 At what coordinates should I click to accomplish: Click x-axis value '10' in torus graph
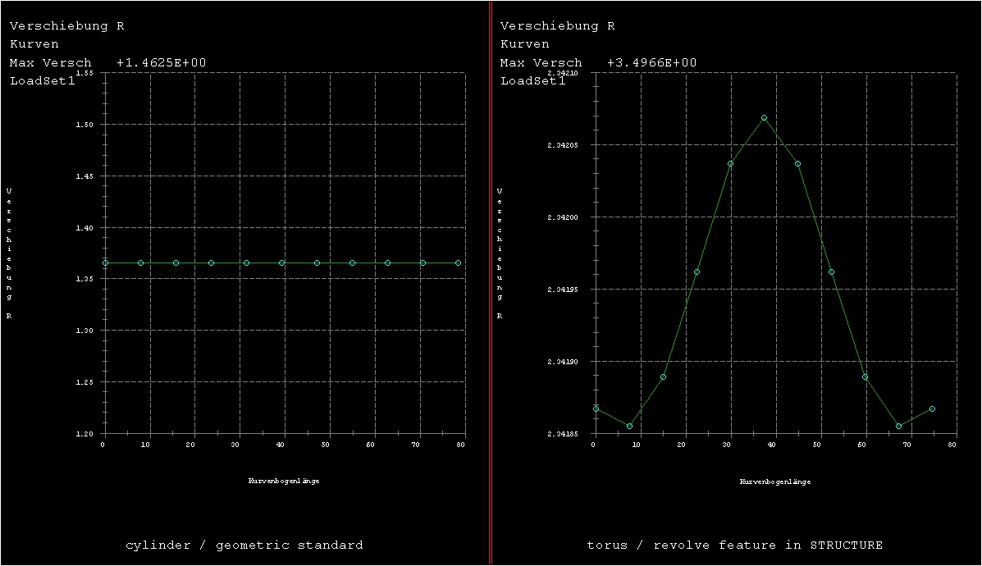click(637, 445)
